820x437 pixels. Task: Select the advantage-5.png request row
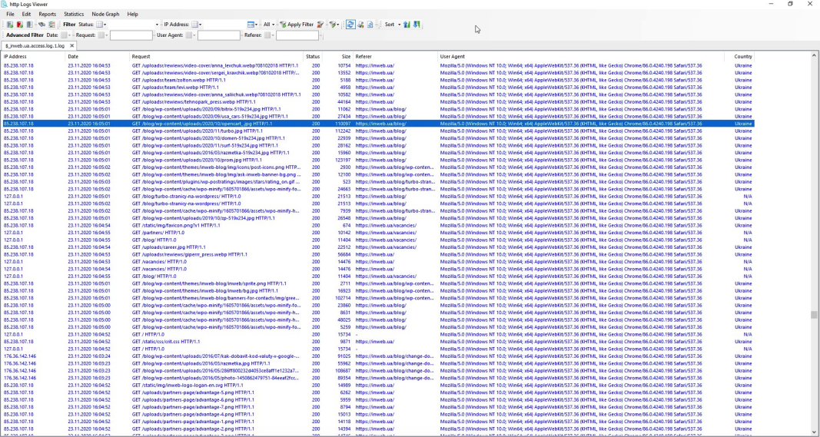click(377, 392)
